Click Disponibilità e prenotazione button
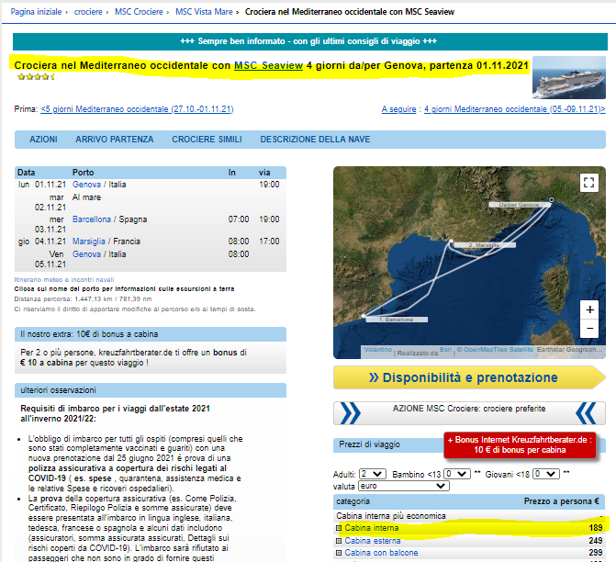The image size is (616, 562). click(x=469, y=377)
